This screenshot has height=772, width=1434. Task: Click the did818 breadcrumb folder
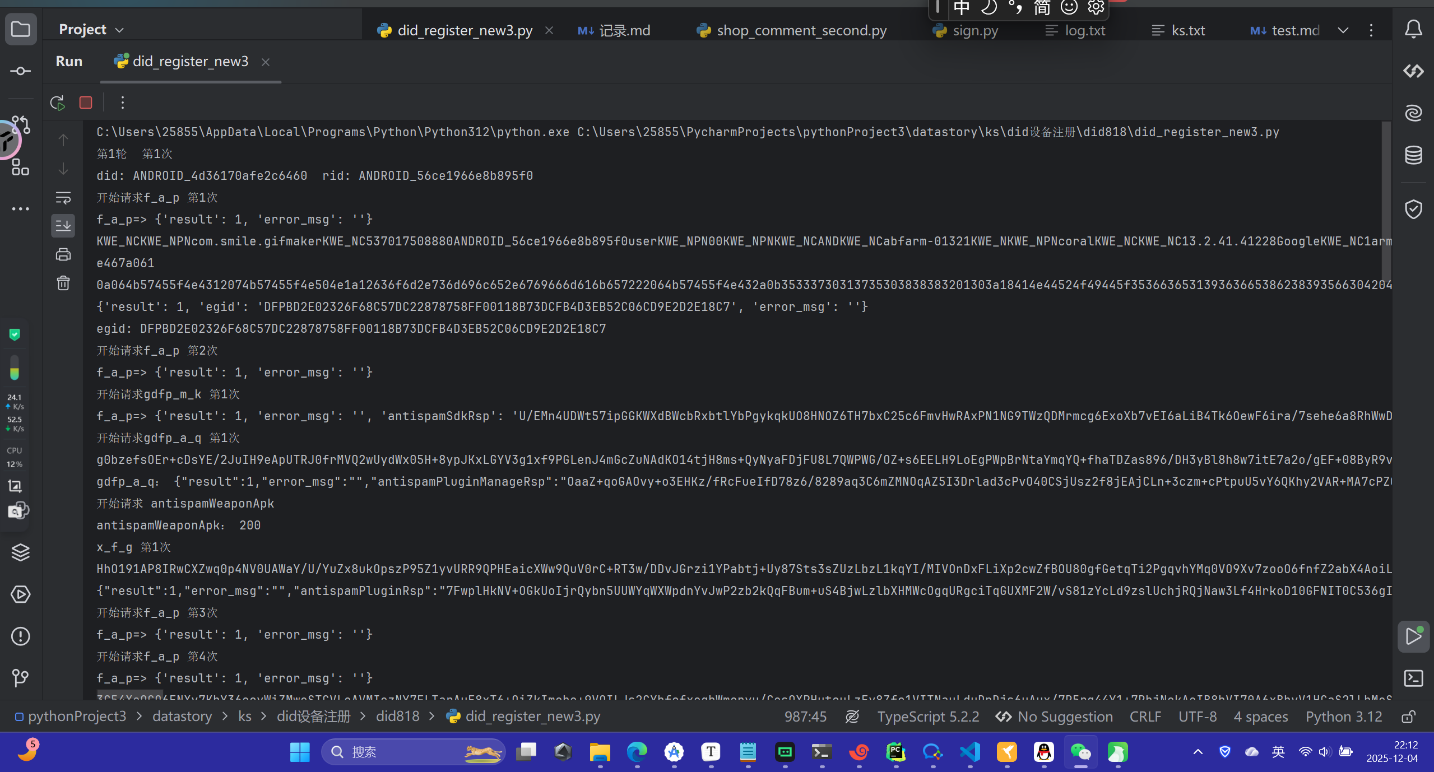coord(397,717)
